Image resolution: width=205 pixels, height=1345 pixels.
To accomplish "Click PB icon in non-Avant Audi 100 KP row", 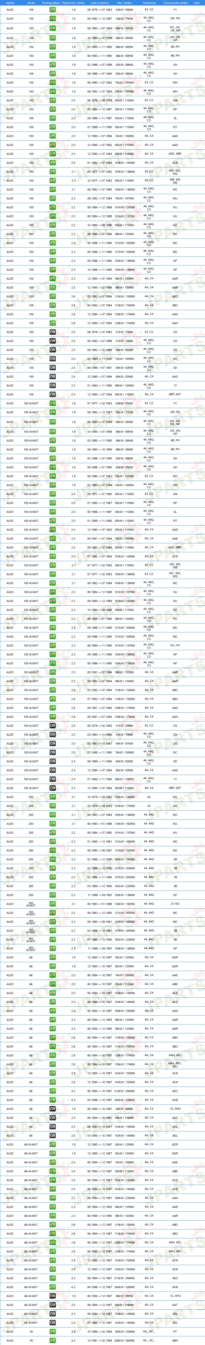I will pyautogui.click(x=53, y=109).
